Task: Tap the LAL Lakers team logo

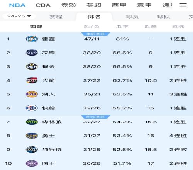Action: (32, 94)
